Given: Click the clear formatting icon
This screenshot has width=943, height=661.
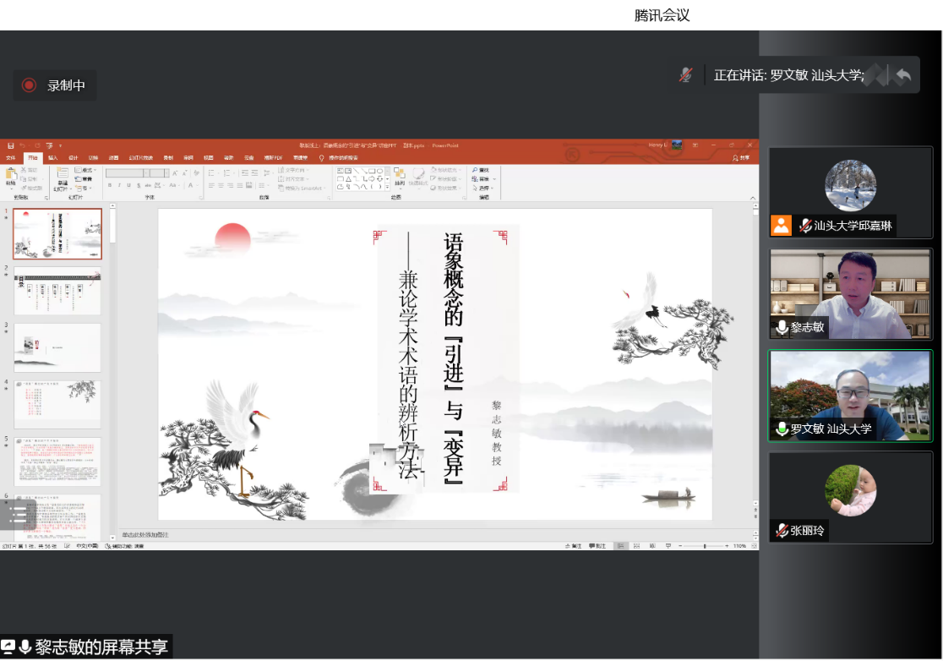Looking at the screenshot, I should pyautogui.click(x=196, y=173).
